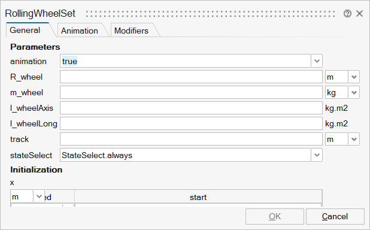Open the m_wheel kg unit dropdown
The height and width of the screenshot is (230, 370).
click(x=354, y=93)
